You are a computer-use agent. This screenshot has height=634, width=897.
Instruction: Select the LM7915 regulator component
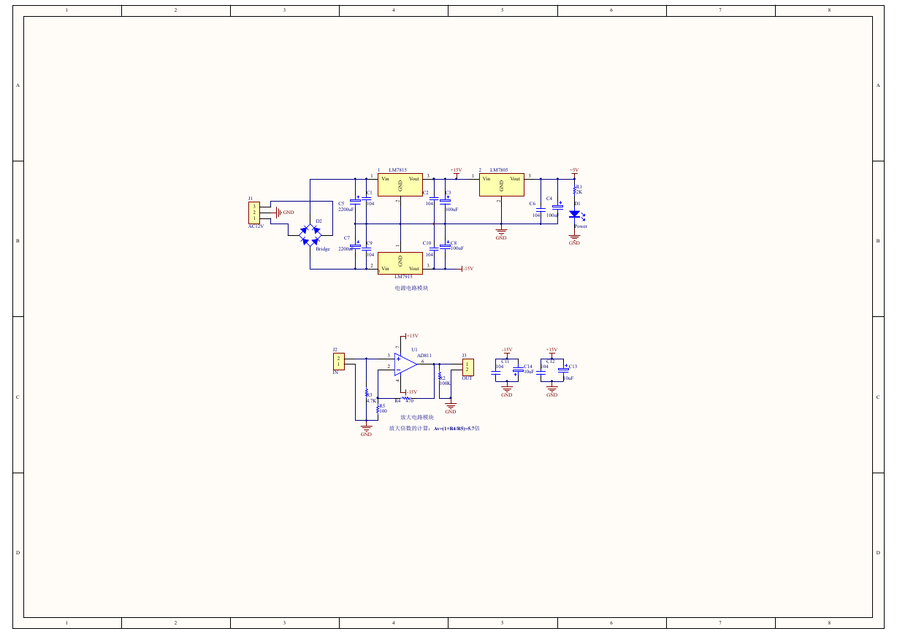(400, 263)
